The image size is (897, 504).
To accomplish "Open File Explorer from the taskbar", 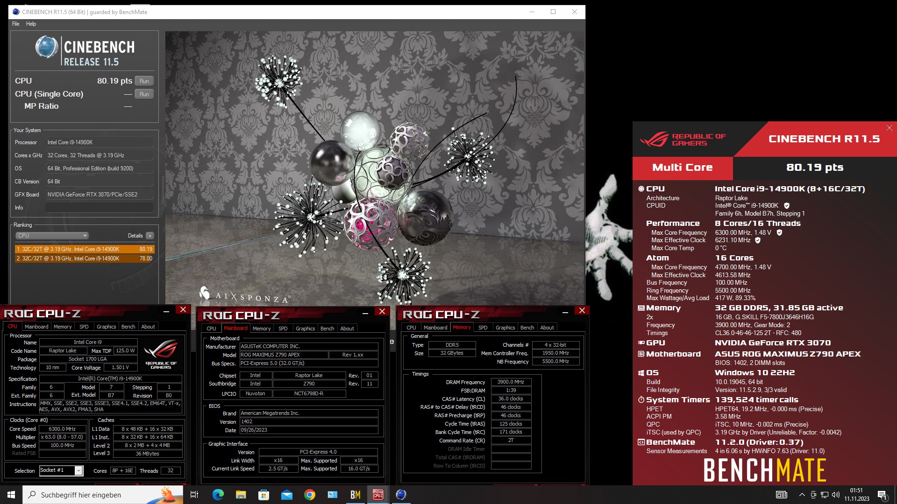I will click(241, 495).
